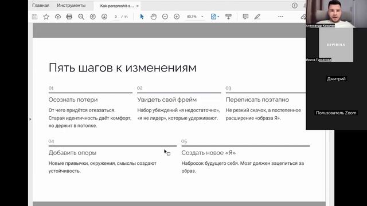367x206 pixels.
Task: Click the cloud upload icon
Action: click(x=58, y=17)
